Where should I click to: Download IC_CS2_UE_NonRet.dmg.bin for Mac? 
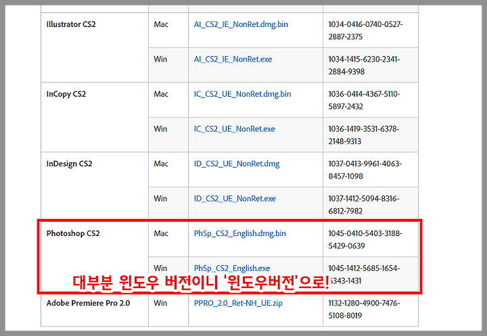coord(242,94)
